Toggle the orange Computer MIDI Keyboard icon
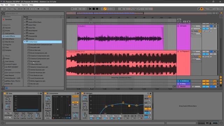The width and height of the screenshot is (224, 126). click(202, 9)
